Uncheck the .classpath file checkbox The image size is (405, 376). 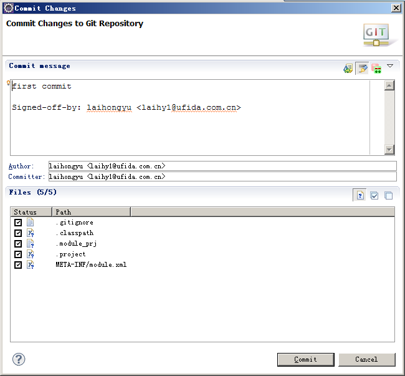click(x=18, y=233)
